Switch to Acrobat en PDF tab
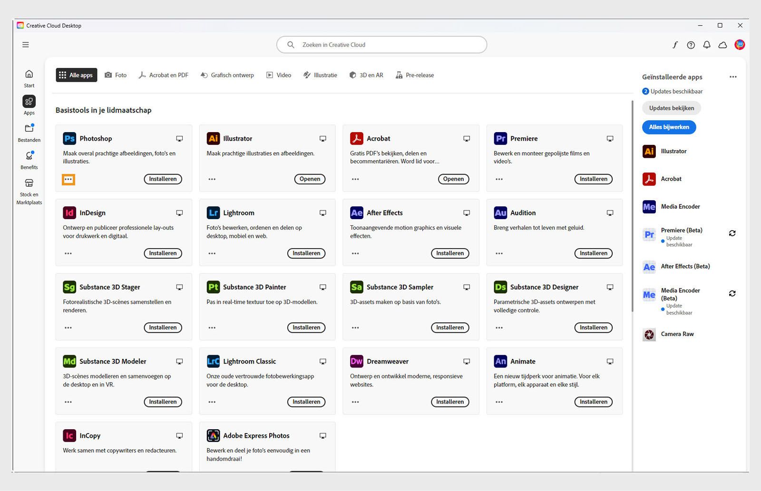Image resolution: width=761 pixels, height=491 pixels. point(163,75)
